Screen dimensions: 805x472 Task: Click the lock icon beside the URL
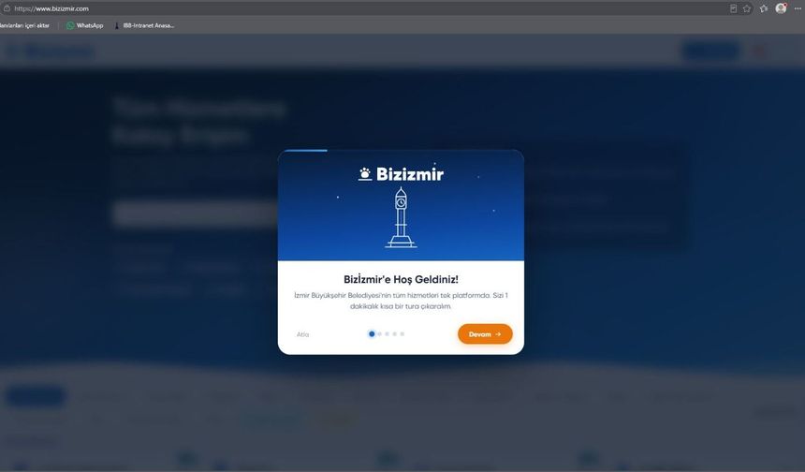point(7,8)
